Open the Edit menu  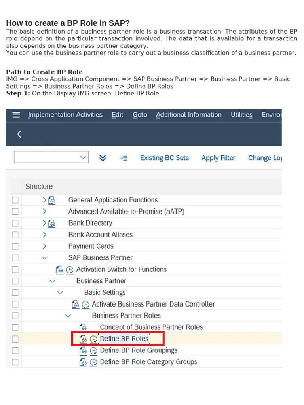click(x=117, y=115)
